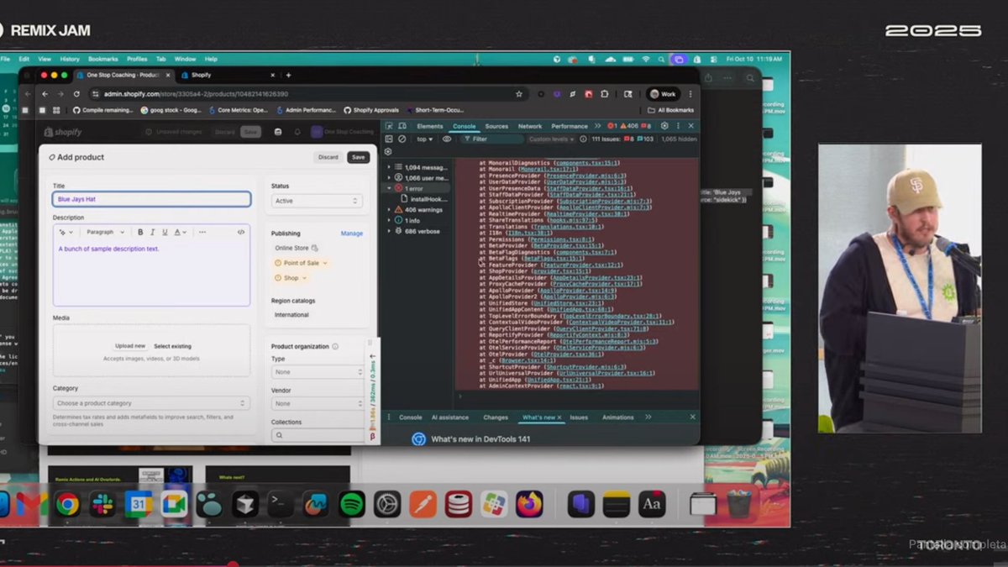This screenshot has width=1008, height=567.
Task: Discard changes in Add product header
Action: (x=328, y=157)
